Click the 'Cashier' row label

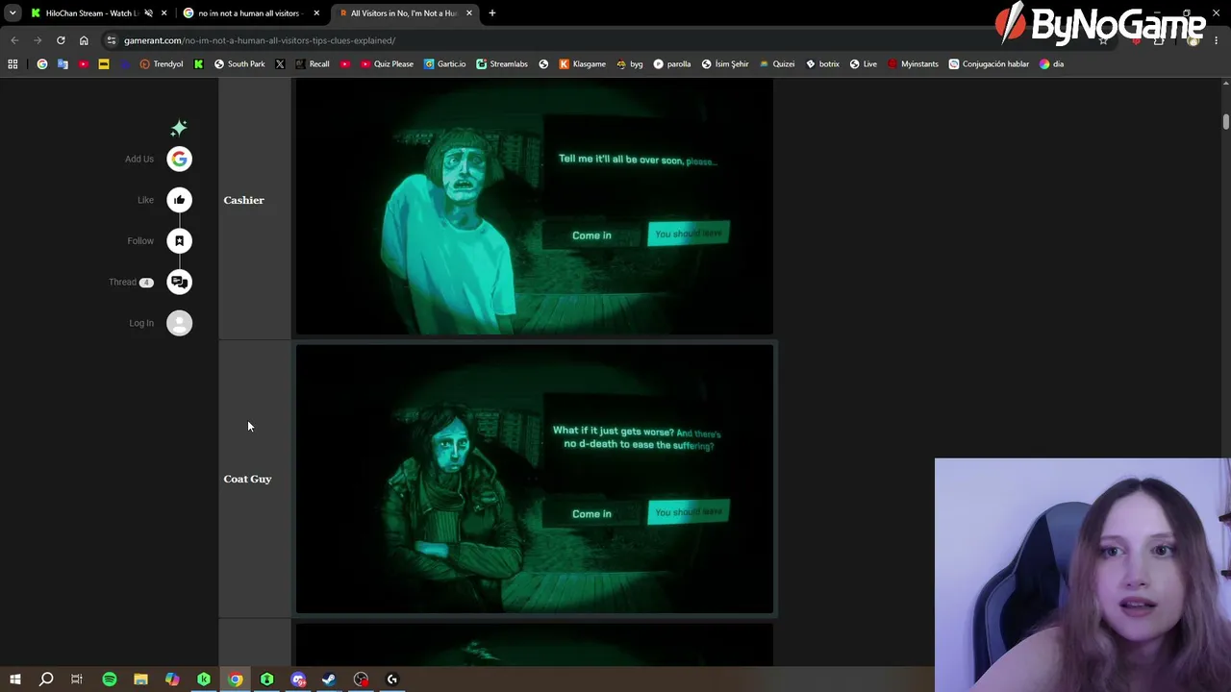(243, 200)
